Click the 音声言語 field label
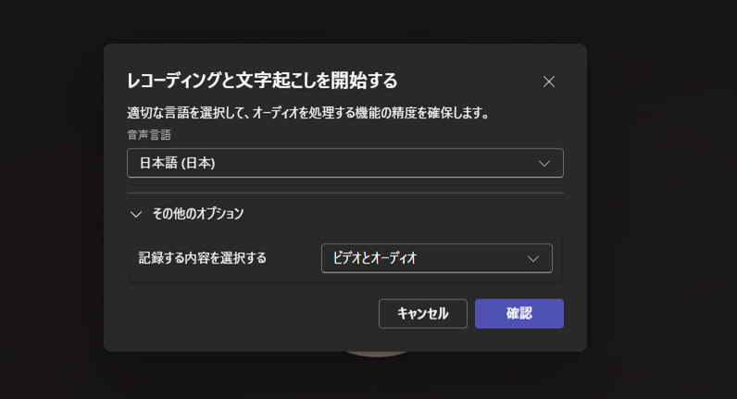The image size is (737, 399). pos(149,134)
